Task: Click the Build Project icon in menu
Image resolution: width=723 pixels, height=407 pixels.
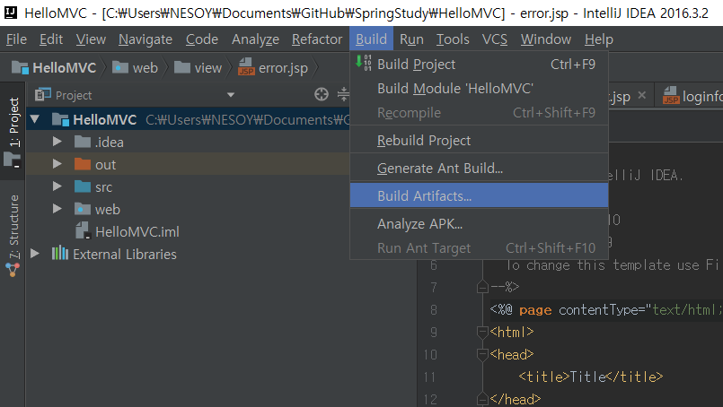Action: 364,63
